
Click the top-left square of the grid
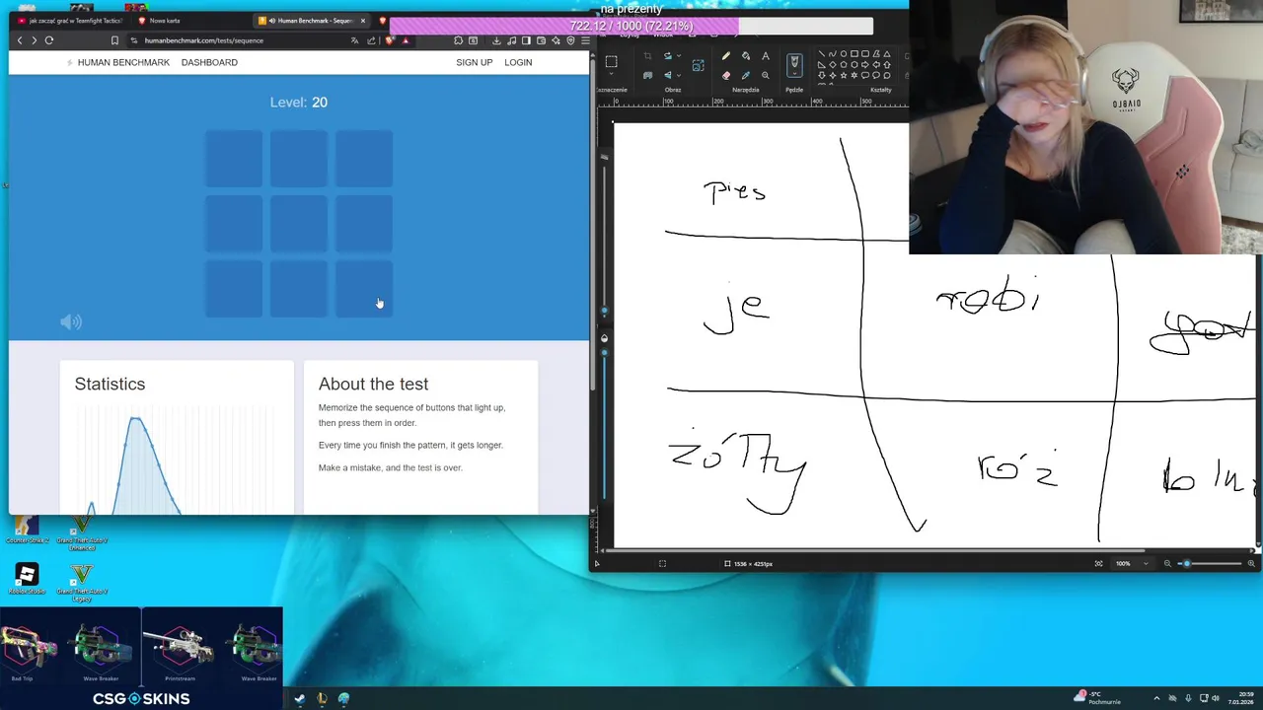[x=234, y=159]
